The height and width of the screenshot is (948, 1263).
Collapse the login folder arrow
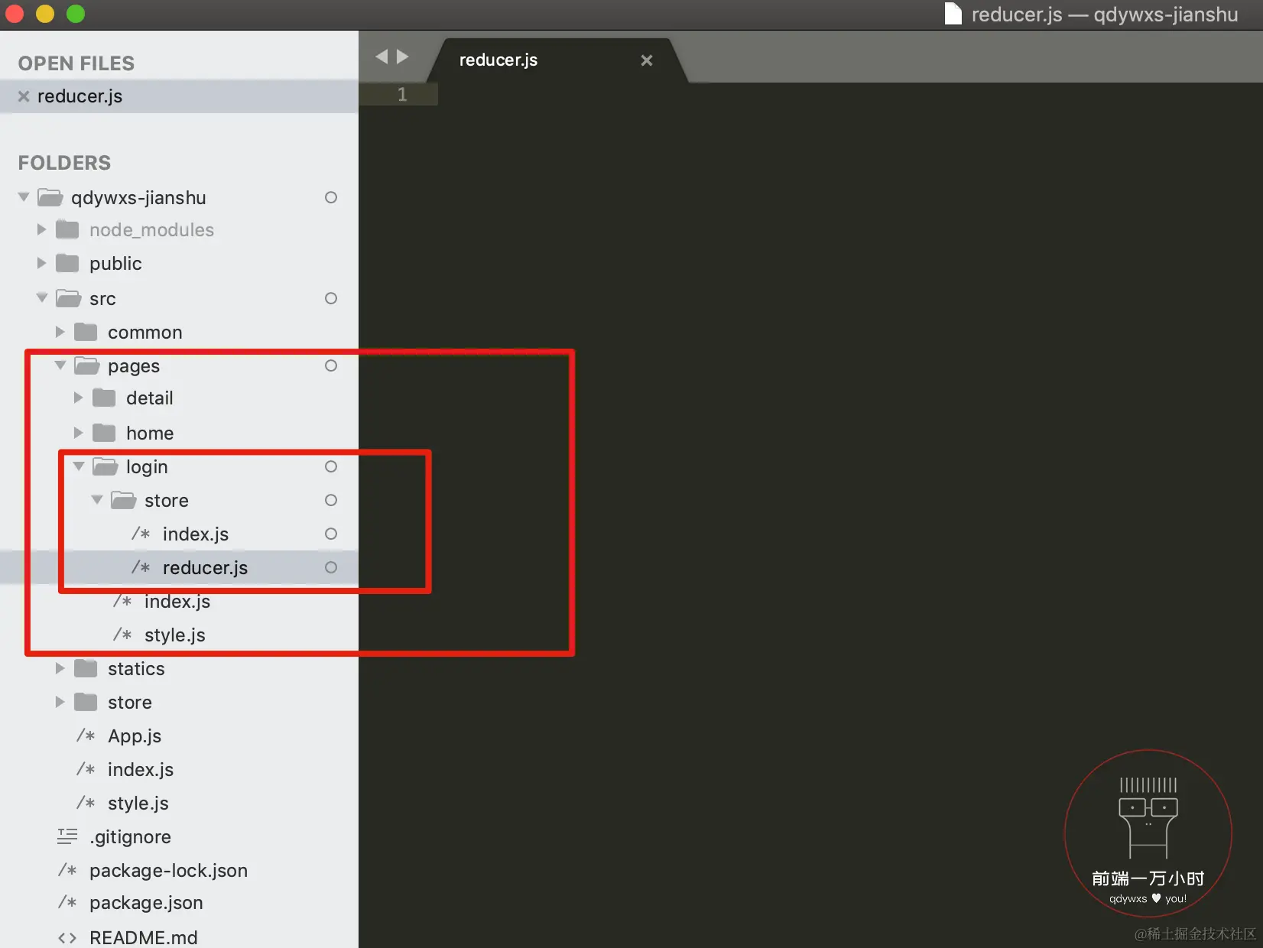click(79, 466)
